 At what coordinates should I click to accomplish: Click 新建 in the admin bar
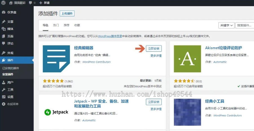tap(47, 3)
